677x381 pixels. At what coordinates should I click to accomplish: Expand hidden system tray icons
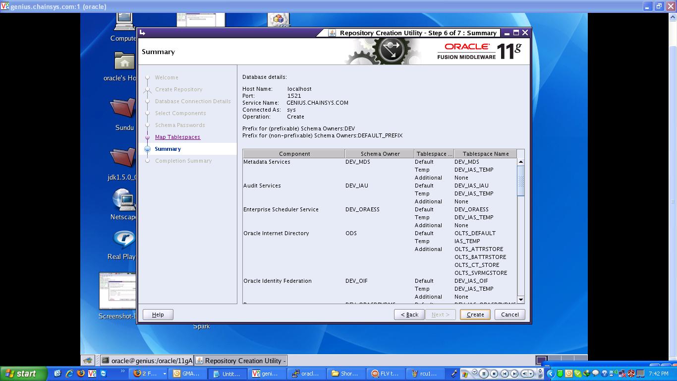pyautogui.click(x=551, y=374)
